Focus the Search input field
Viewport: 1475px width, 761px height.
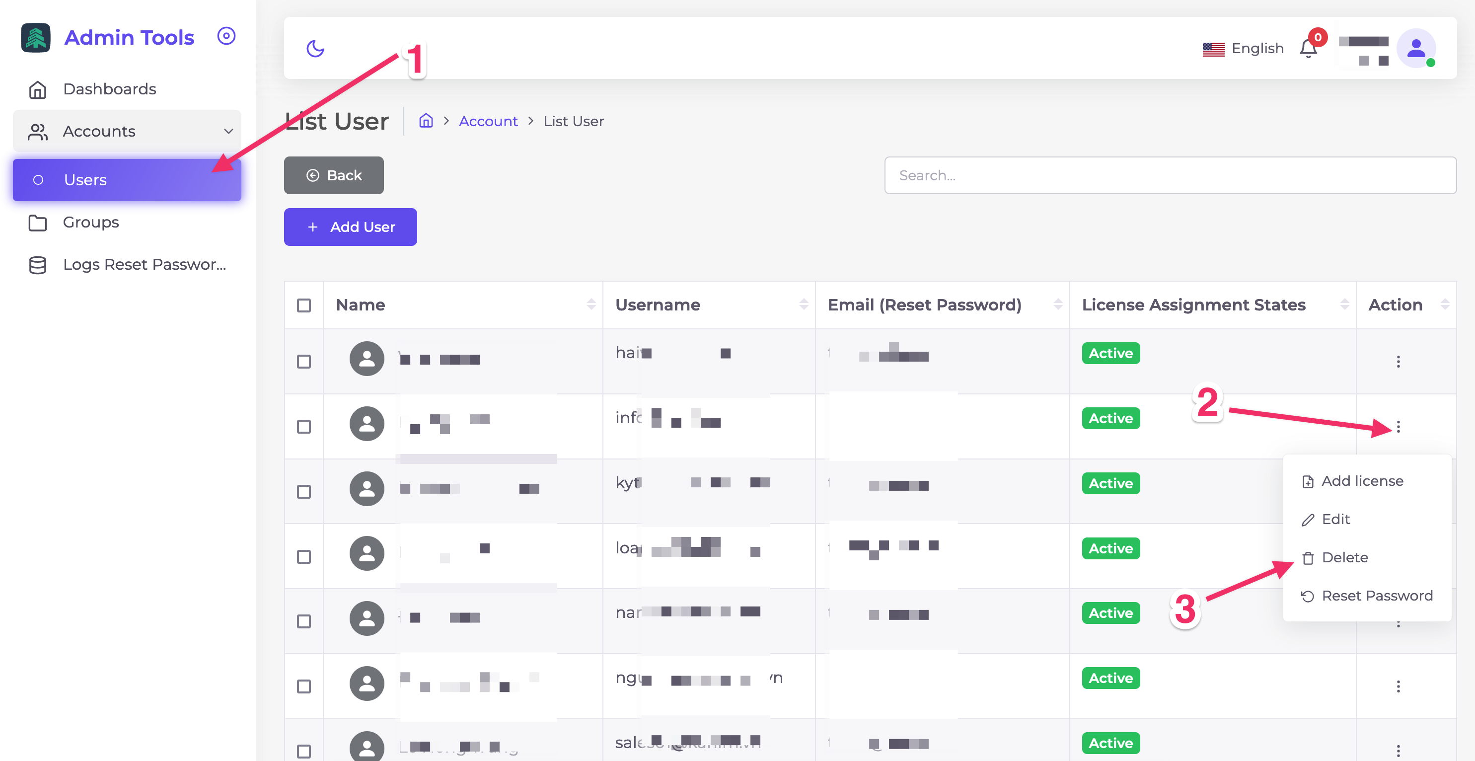[1170, 175]
